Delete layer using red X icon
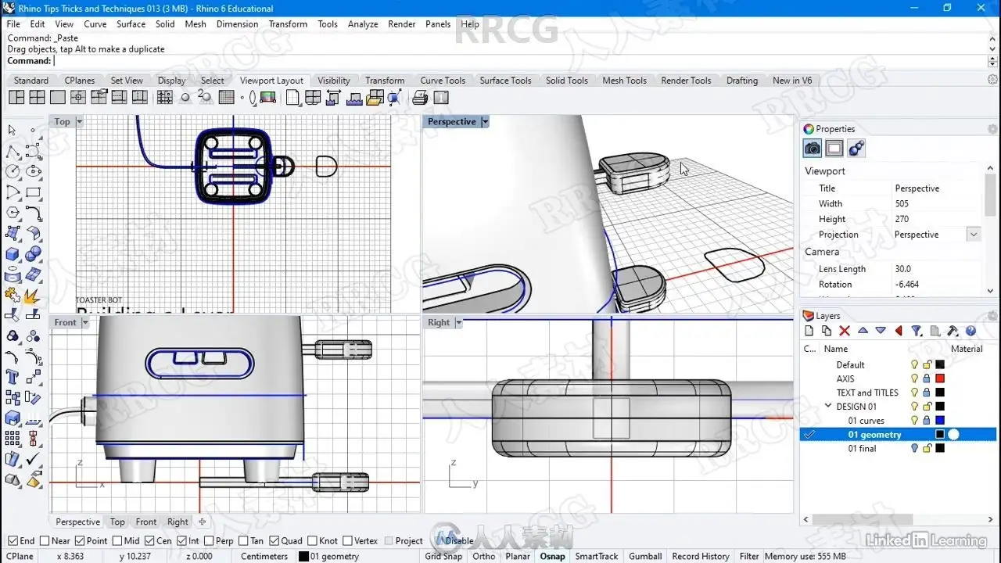 (x=845, y=332)
